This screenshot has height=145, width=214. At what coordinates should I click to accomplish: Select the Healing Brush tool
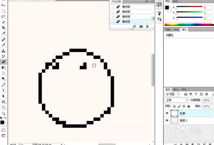point(3,40)
